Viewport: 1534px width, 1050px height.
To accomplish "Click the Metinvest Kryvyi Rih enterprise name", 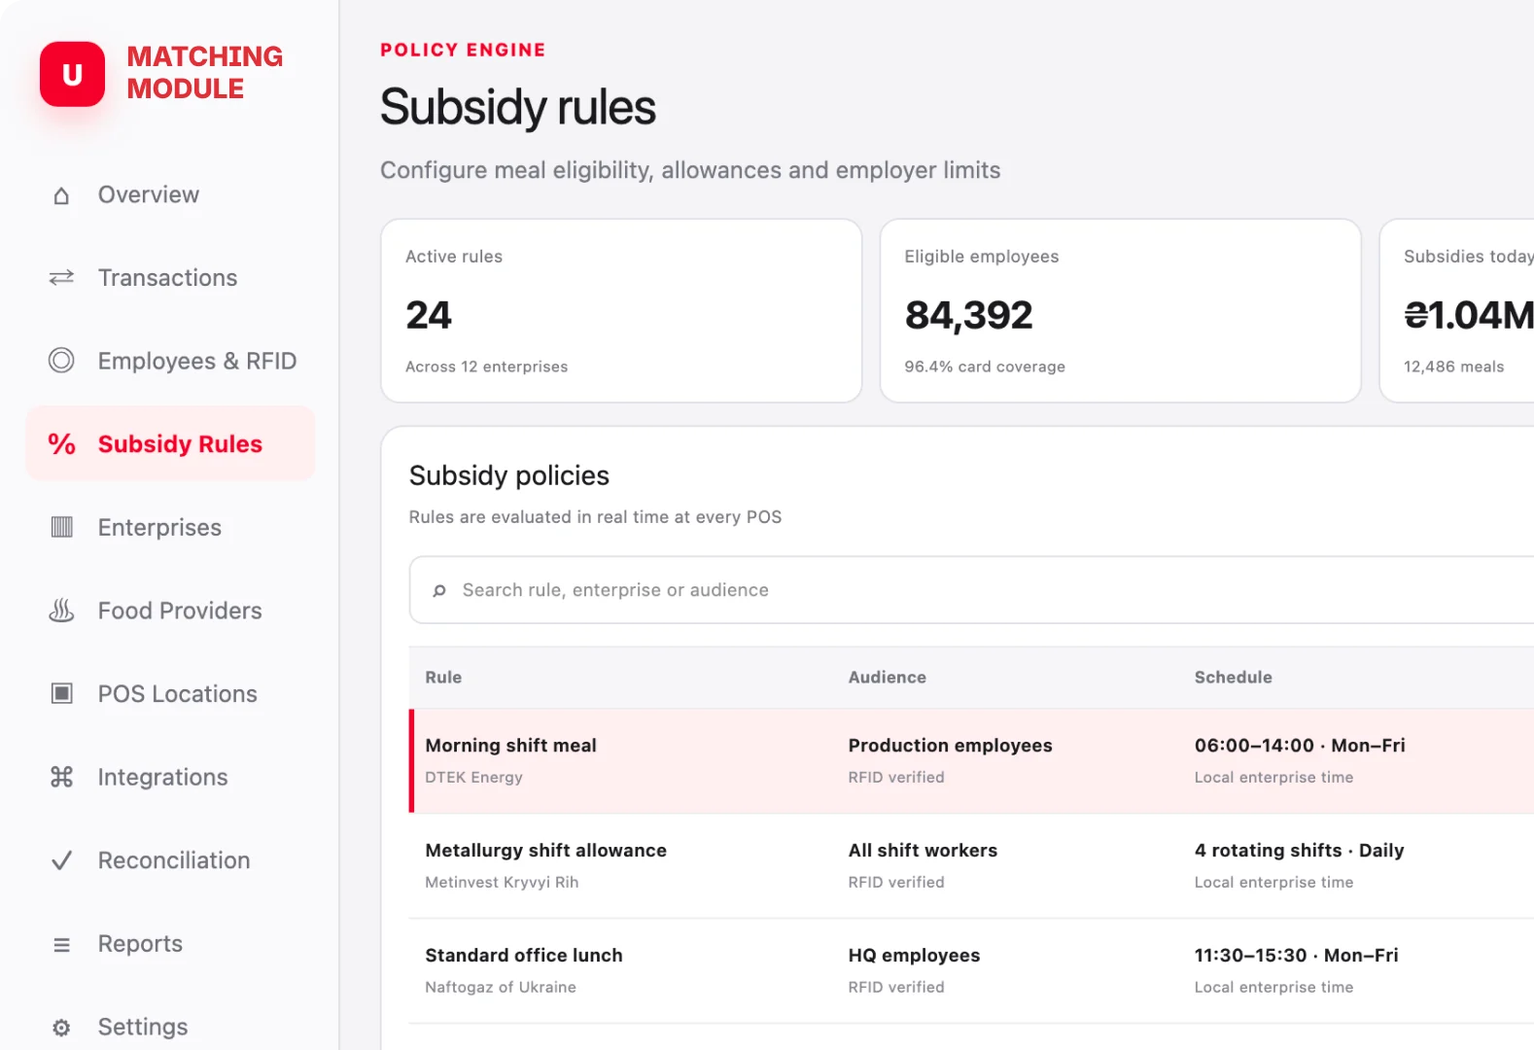I will (502, 883).
